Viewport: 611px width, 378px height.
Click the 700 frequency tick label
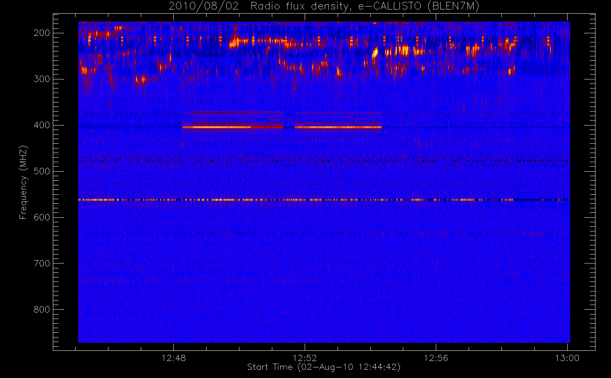coord(42,263)
